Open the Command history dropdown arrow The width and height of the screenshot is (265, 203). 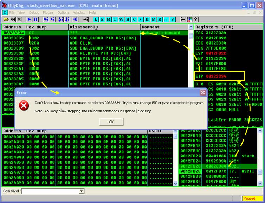[x=82, y=191]
